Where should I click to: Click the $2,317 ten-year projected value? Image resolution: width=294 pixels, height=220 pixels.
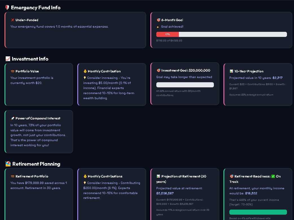click(277, 78)
